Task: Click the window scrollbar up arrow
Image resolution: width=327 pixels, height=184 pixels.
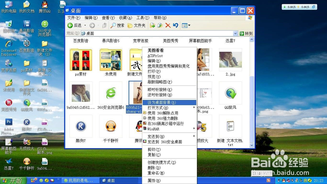Action: pyautogui.click(x=251, y=40)
